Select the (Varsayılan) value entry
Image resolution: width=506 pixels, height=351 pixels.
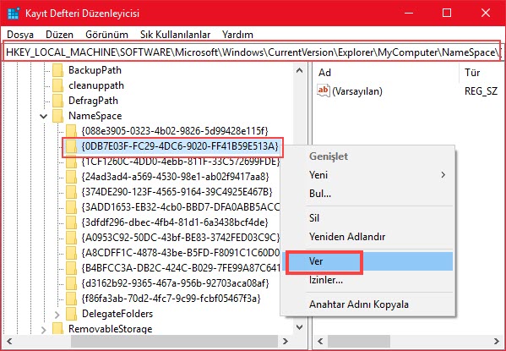[357, 91]
